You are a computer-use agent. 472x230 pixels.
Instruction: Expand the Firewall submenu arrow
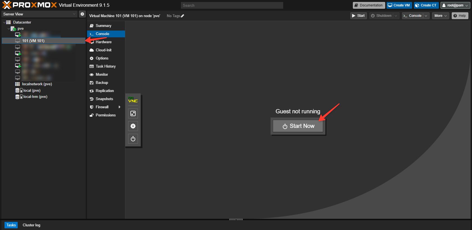120,107
